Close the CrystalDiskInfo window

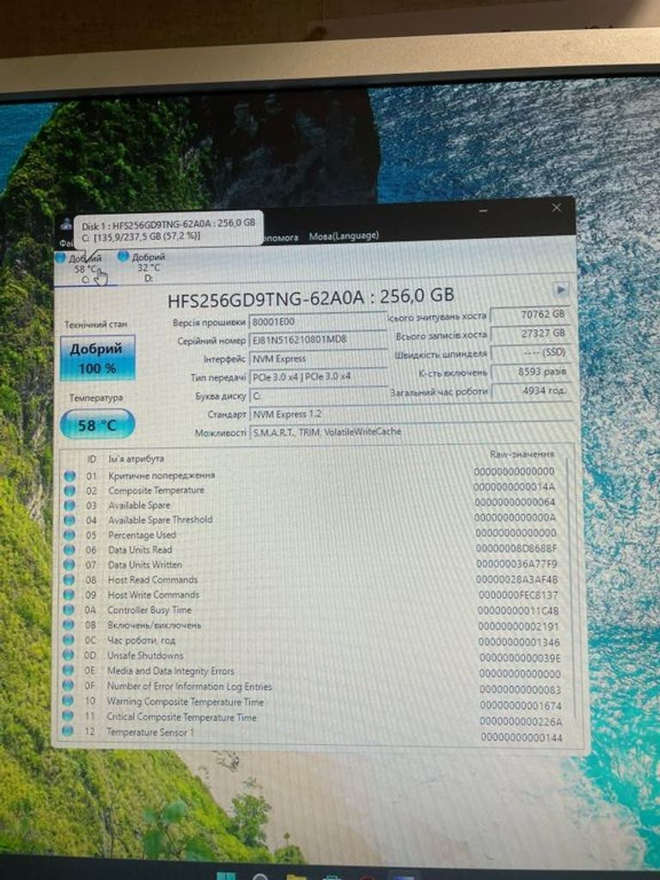(556, 208)
